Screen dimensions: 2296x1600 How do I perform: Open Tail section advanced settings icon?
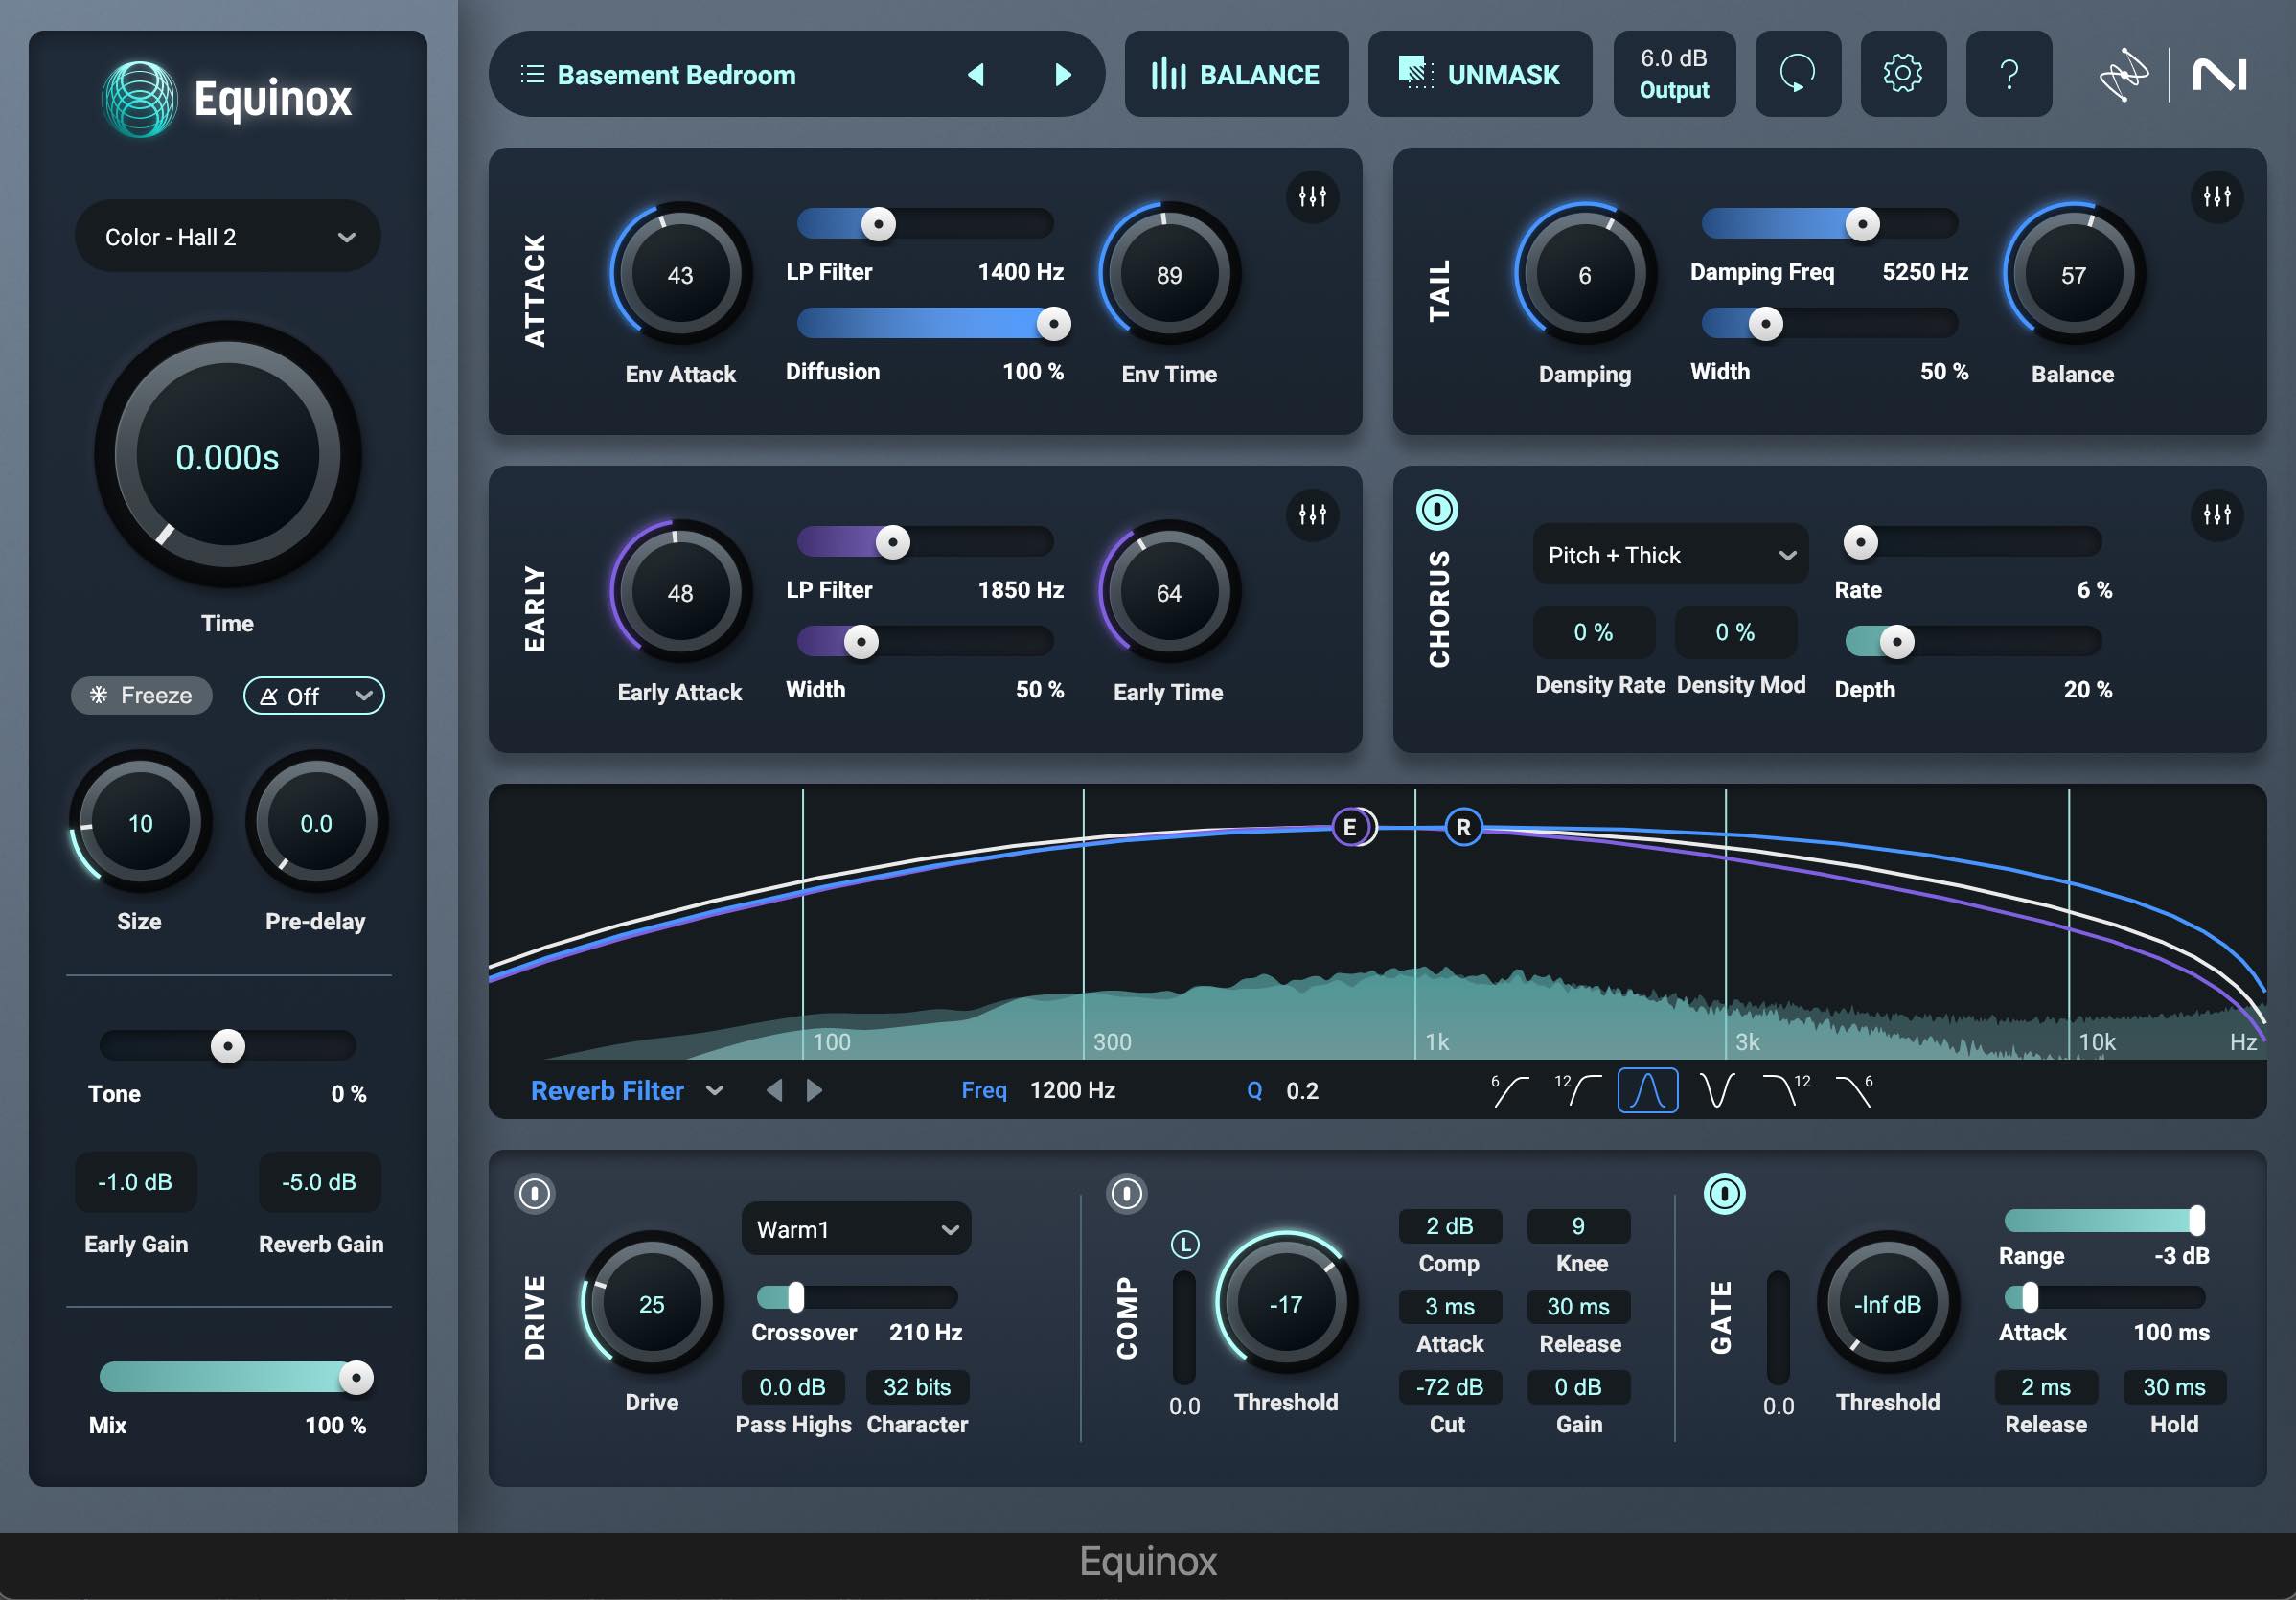2216,196
